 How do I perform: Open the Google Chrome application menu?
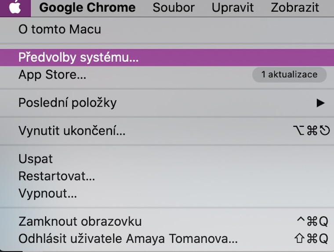tap(87, 7)
